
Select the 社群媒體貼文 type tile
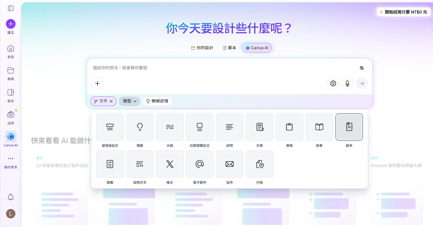point(200,127)
